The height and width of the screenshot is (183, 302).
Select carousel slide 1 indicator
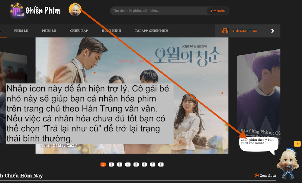click(103, 165)
